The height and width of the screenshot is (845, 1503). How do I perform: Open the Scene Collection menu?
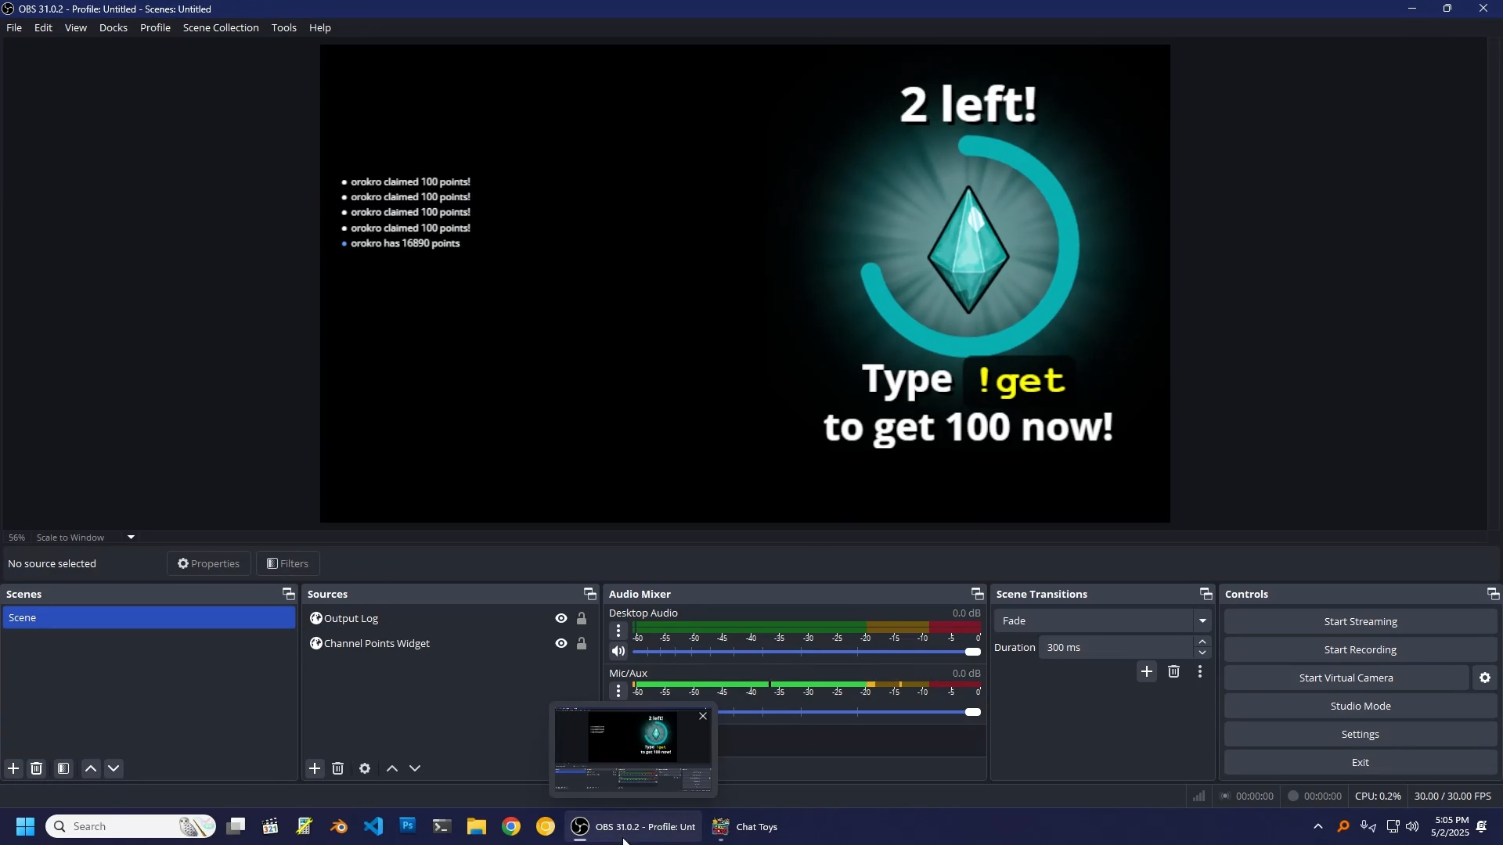pyautogui.click(x=221, y=28)
